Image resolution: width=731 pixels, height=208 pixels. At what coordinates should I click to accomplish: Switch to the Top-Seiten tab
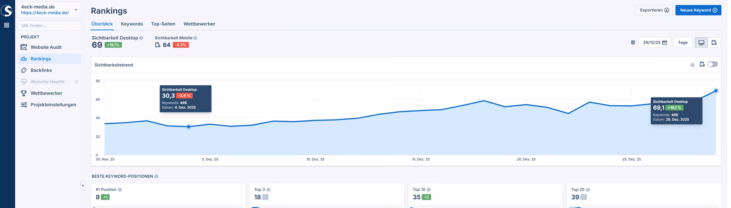point(163,24)
